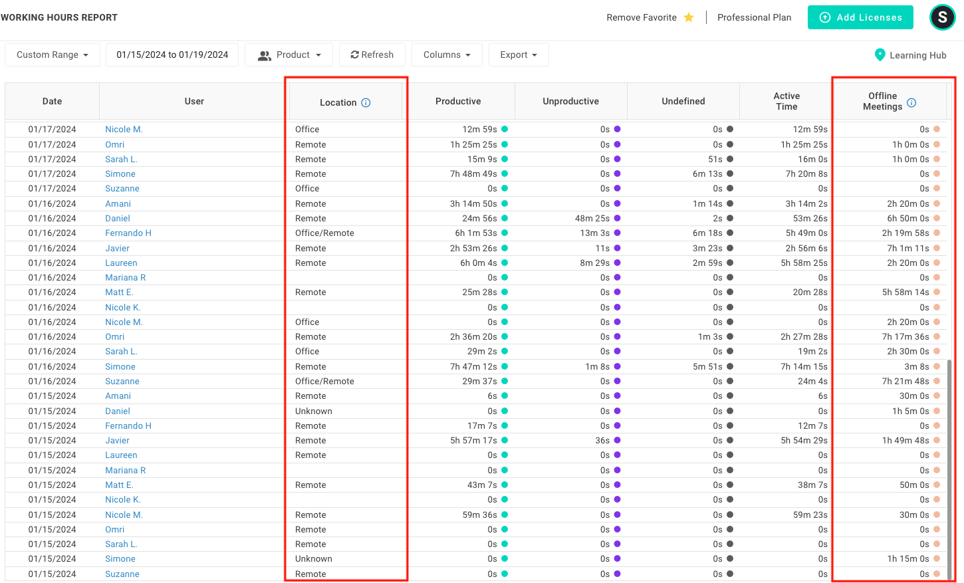The width and height of the screenshot is (964, 583).
Task: Click the plus icon in Add Licenses
Action: [825, 17]
